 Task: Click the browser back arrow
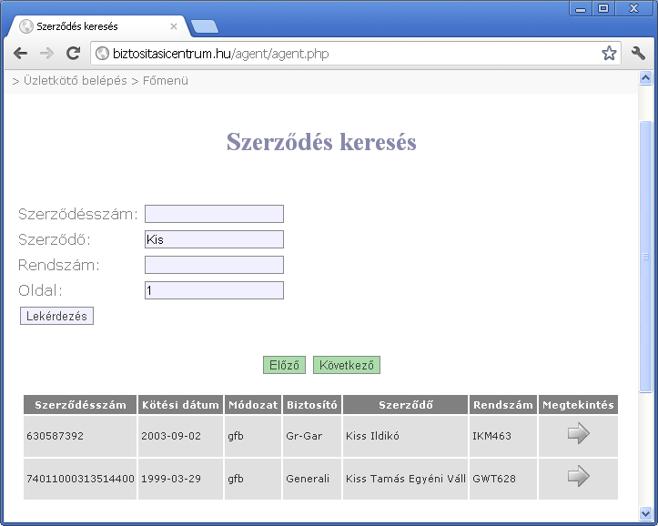pos(21,54)
